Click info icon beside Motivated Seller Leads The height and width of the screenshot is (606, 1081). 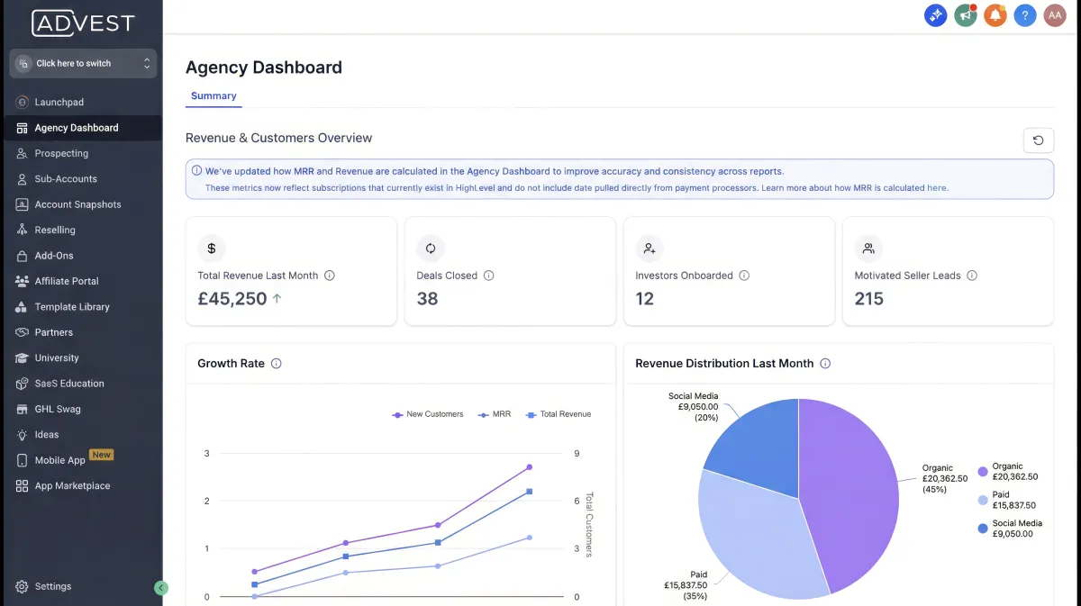point(972,276)
